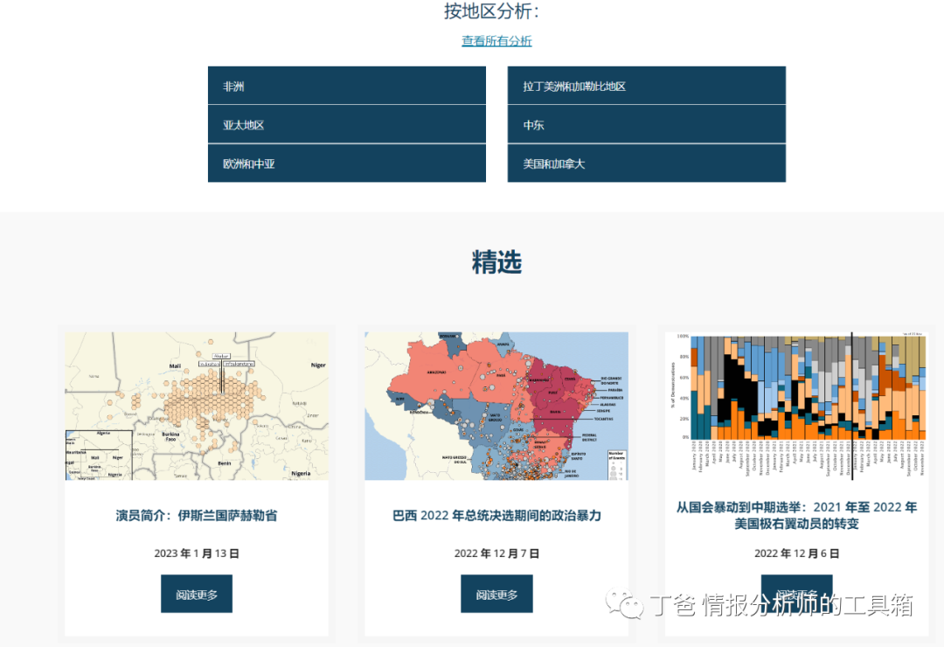Image resolution: width=944 pixels, height=647 pixels.
Task: Click 阅读更多 under the Brazil article
Action: [496, 594]
